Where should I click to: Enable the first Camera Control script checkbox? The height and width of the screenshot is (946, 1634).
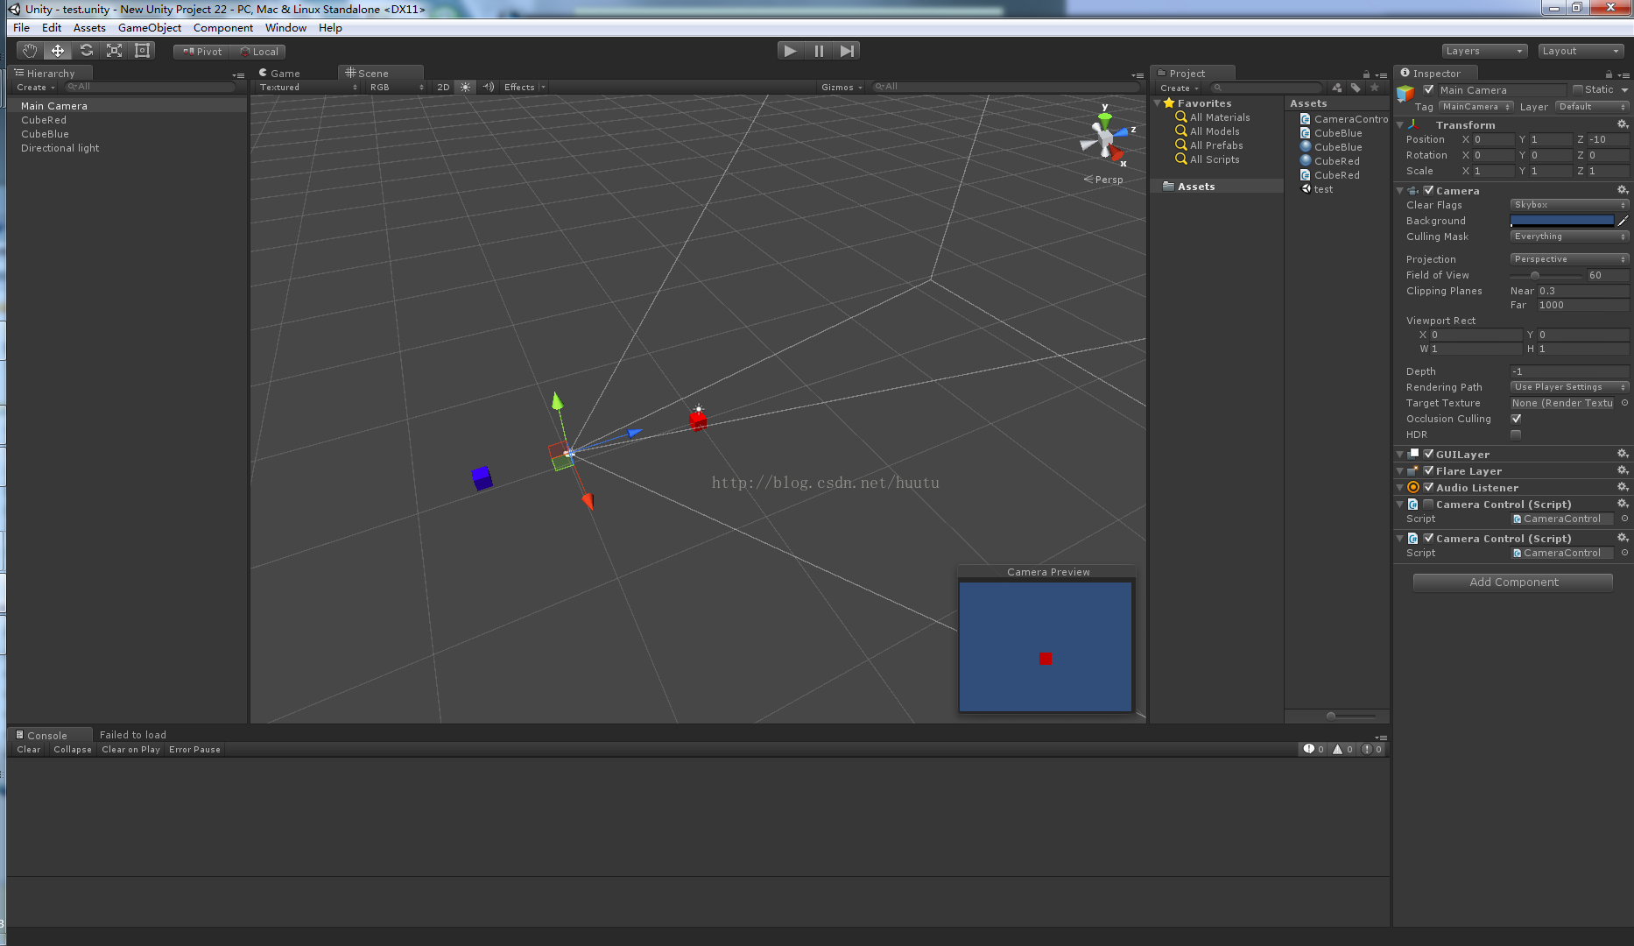pos(1428,504)
